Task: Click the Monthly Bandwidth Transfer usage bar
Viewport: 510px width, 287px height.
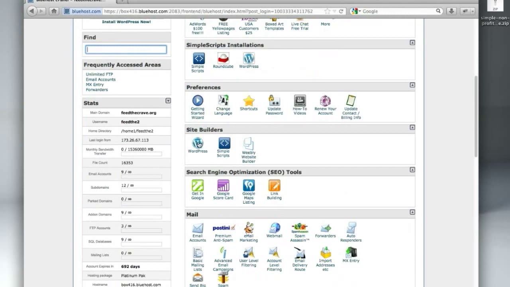Action: click(141, 154)
